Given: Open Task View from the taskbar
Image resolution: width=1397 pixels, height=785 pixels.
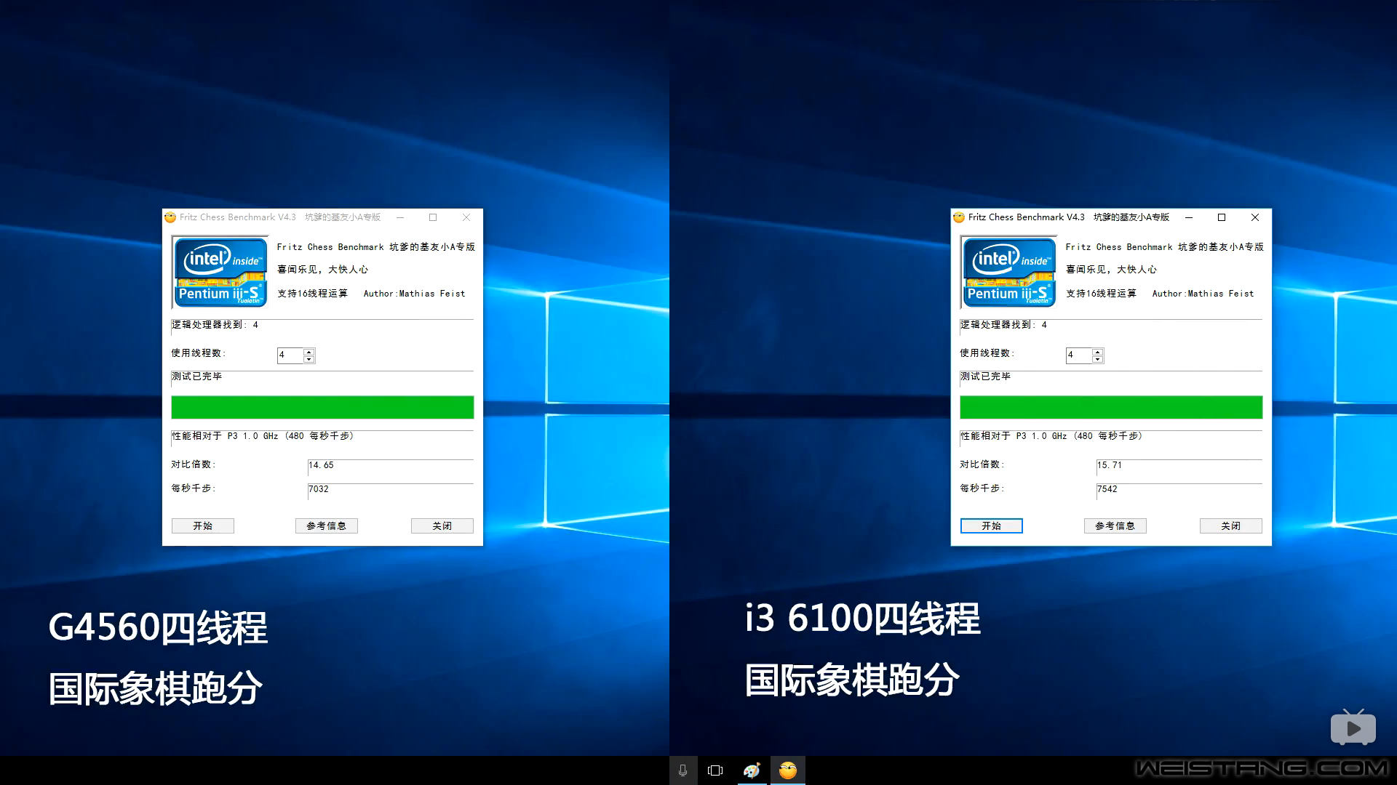Looking at the screenshot, I should click(715, 770).
